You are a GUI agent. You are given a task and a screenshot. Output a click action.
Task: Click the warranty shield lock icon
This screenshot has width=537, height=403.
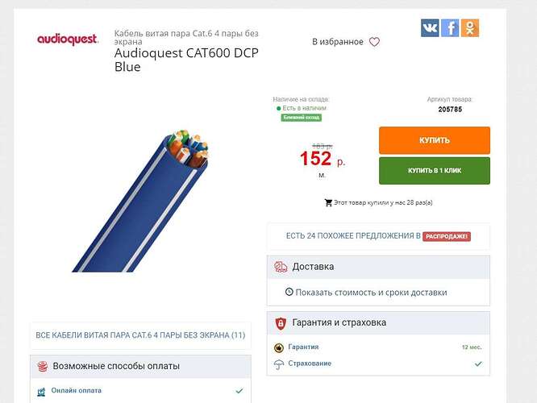281,323
